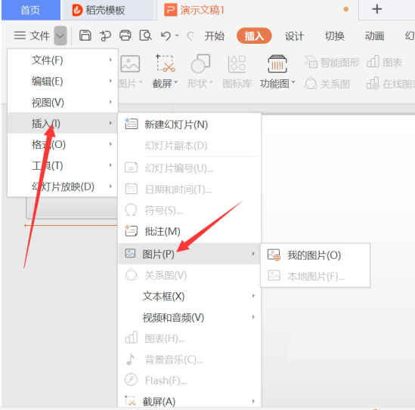Open print preview icon
Screen dimensions: 415x410
click(x=145, y=35)
